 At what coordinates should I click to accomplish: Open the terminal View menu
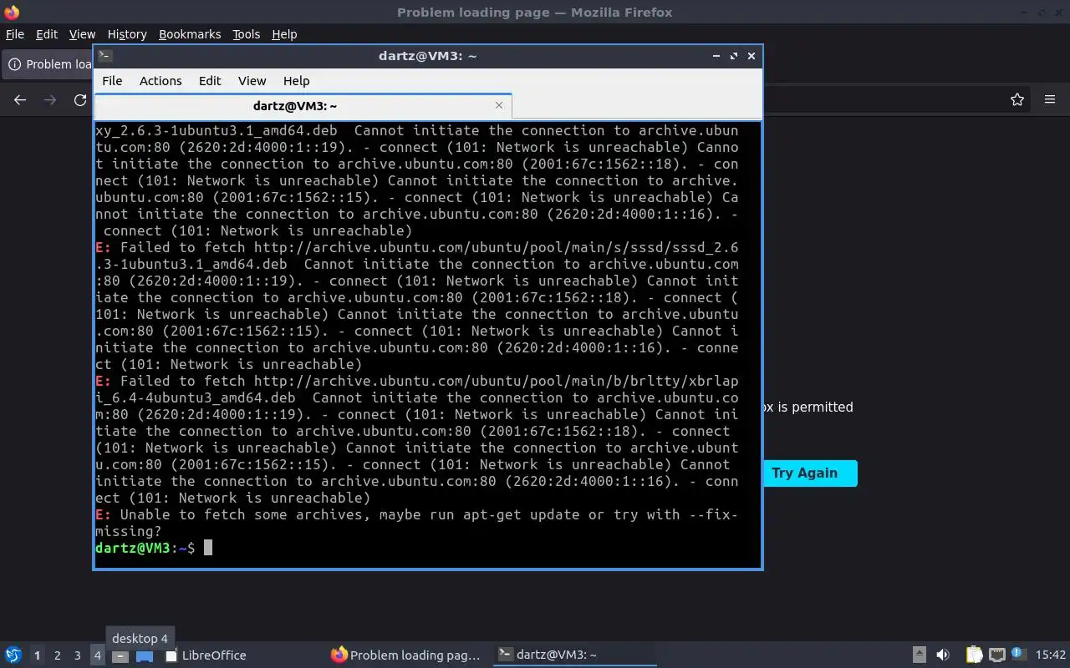tap(252, 81)
